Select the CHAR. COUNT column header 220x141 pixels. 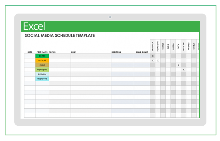point(142,52)
